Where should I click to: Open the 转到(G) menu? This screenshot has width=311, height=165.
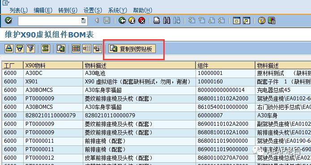68,10
